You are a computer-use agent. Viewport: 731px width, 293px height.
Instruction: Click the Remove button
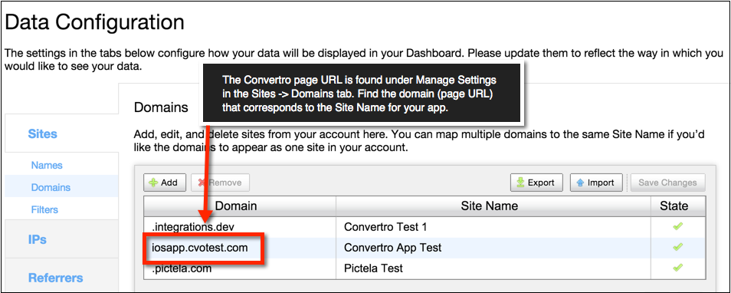[220, 183]
